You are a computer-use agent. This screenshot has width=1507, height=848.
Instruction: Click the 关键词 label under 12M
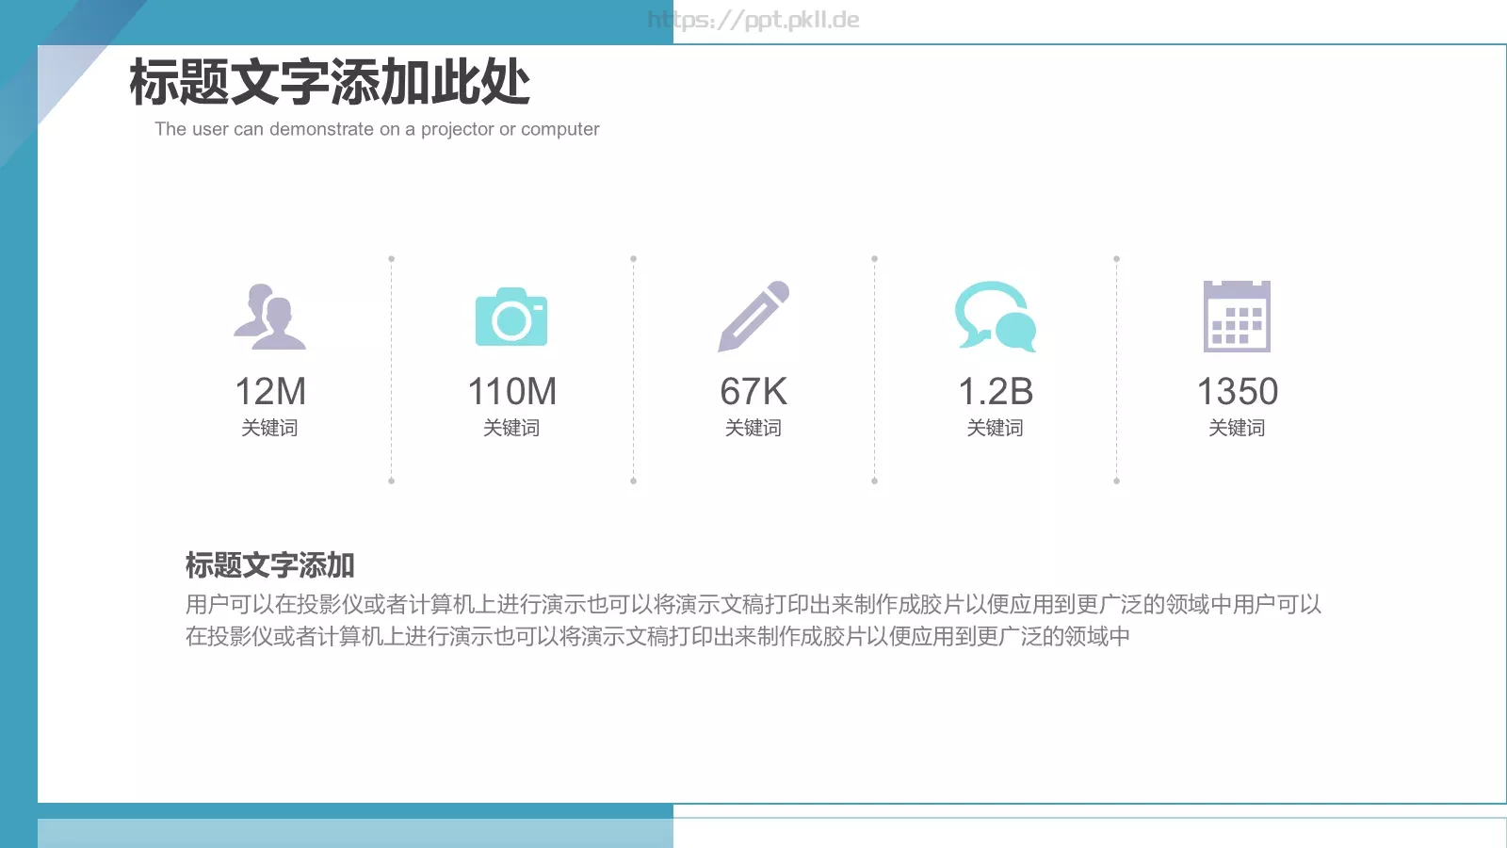269,428
